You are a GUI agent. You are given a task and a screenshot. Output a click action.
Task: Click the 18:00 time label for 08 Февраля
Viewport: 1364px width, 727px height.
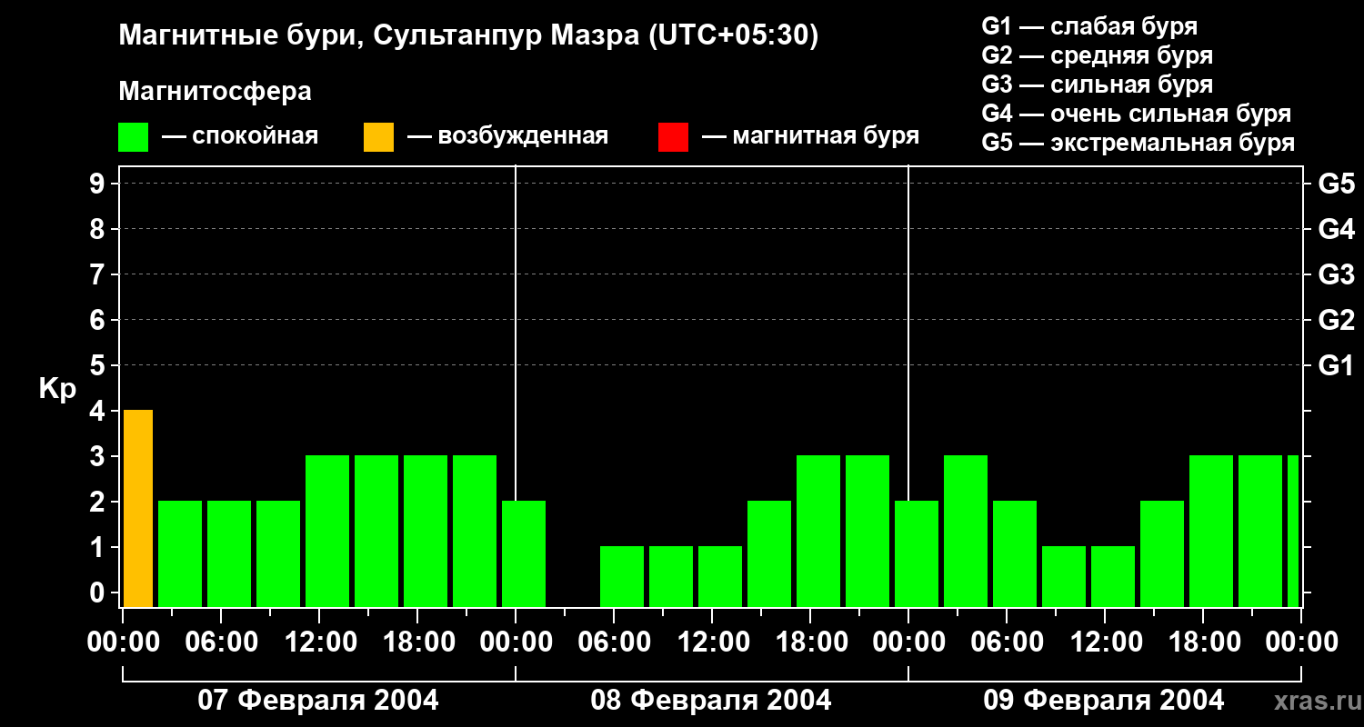[x=810, y=642]
